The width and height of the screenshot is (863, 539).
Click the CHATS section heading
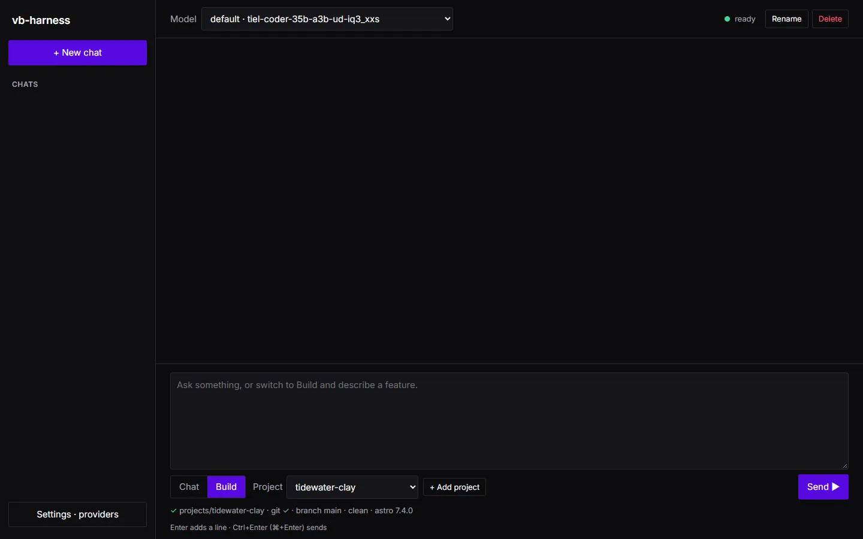[25, 84]
